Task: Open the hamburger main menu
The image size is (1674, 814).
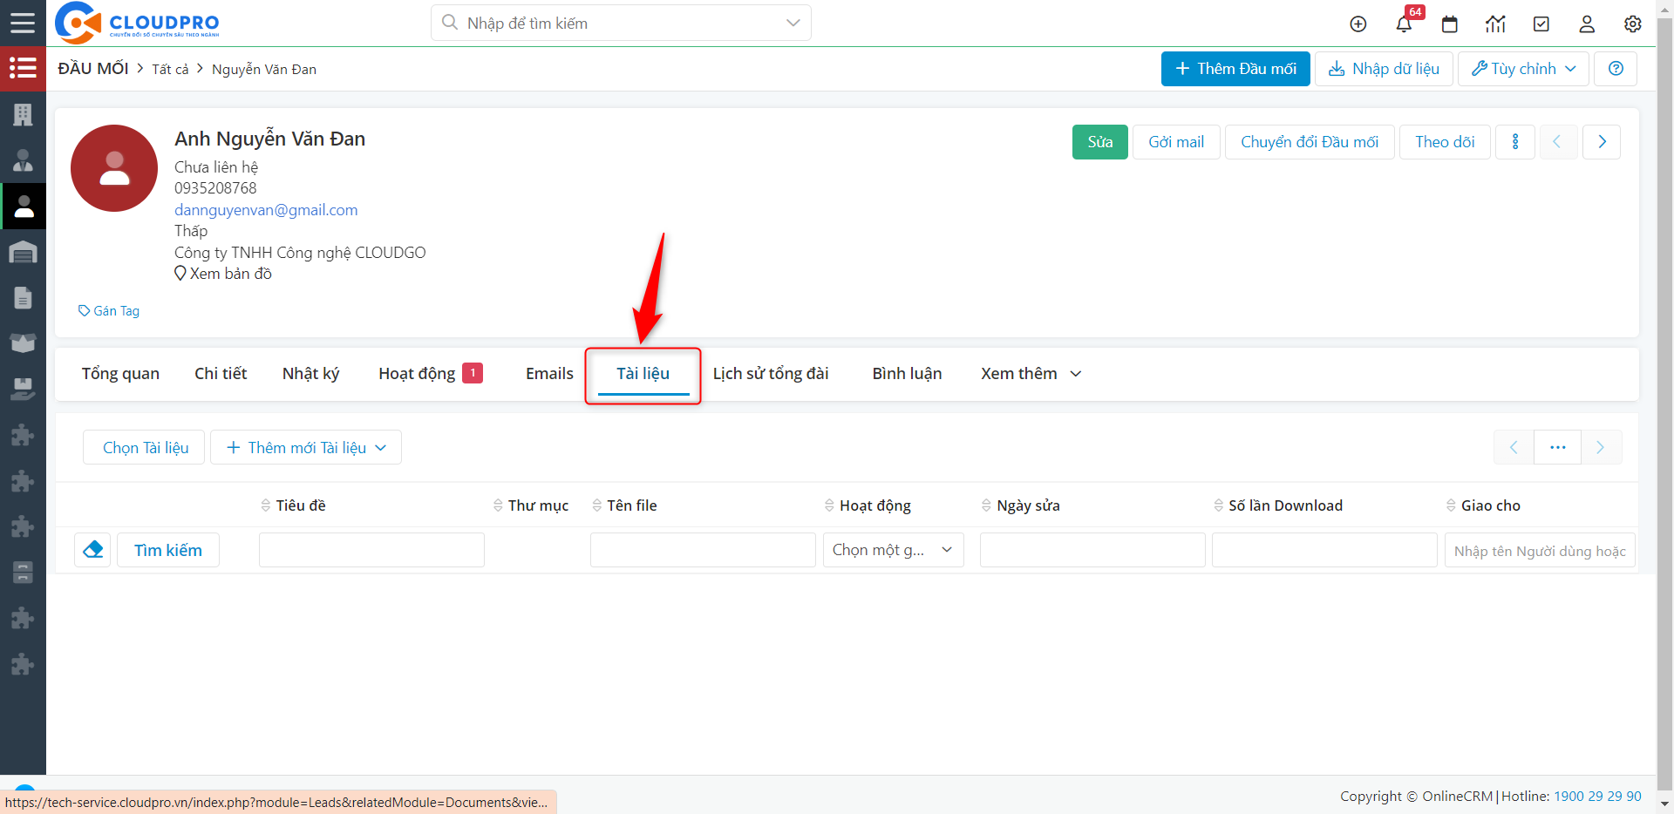Action: point(23,23)
